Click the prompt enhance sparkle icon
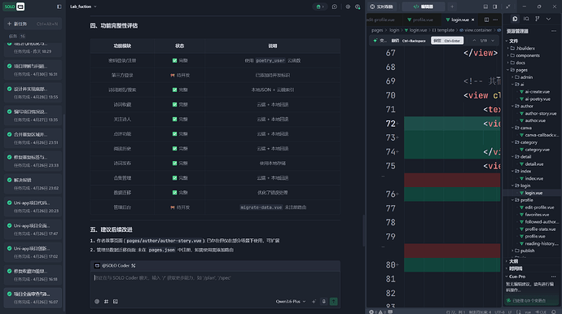Viewport: 562px width, 314px height. point(314,302)
